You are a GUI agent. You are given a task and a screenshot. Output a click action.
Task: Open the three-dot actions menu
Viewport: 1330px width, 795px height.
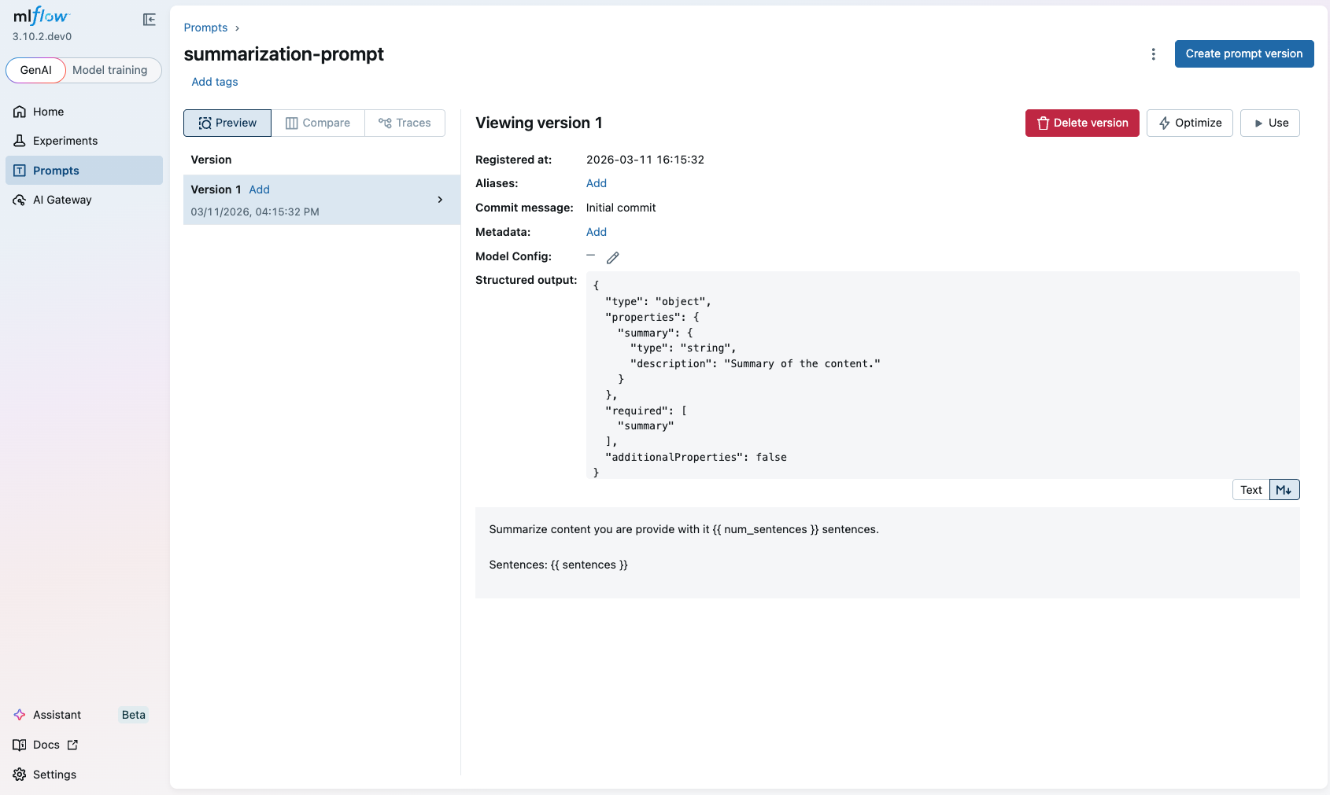point(1154,53)
